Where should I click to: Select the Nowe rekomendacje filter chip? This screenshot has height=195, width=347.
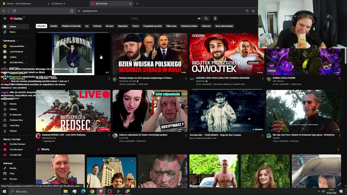[224, 26]
